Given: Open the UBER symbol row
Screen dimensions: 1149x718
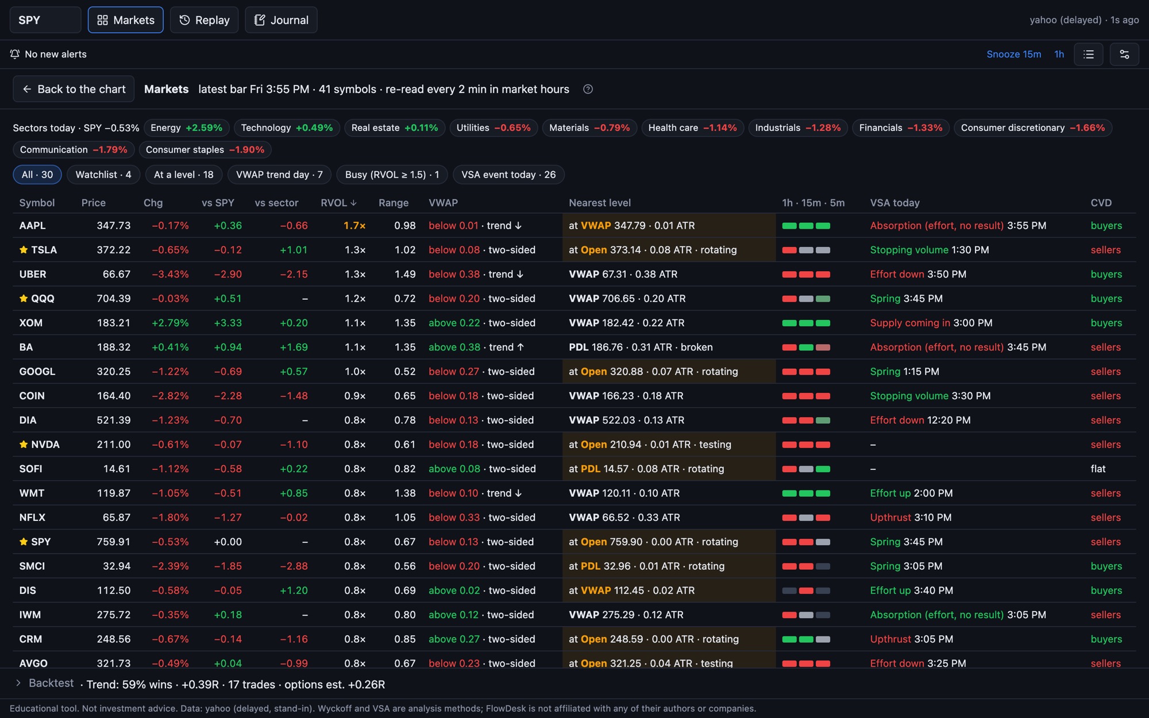Looking at the screenshot, I should pos(574,274).
